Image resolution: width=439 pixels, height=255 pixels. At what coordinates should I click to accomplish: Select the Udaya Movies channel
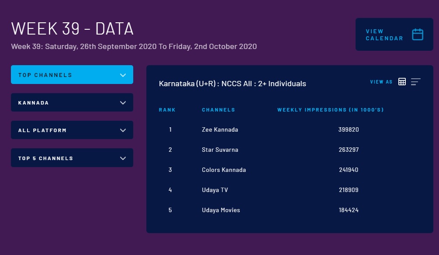221,210
